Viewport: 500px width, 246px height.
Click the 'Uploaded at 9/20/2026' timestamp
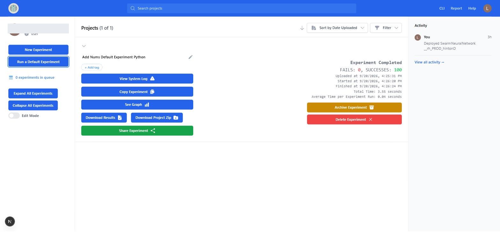click(369, 76)
